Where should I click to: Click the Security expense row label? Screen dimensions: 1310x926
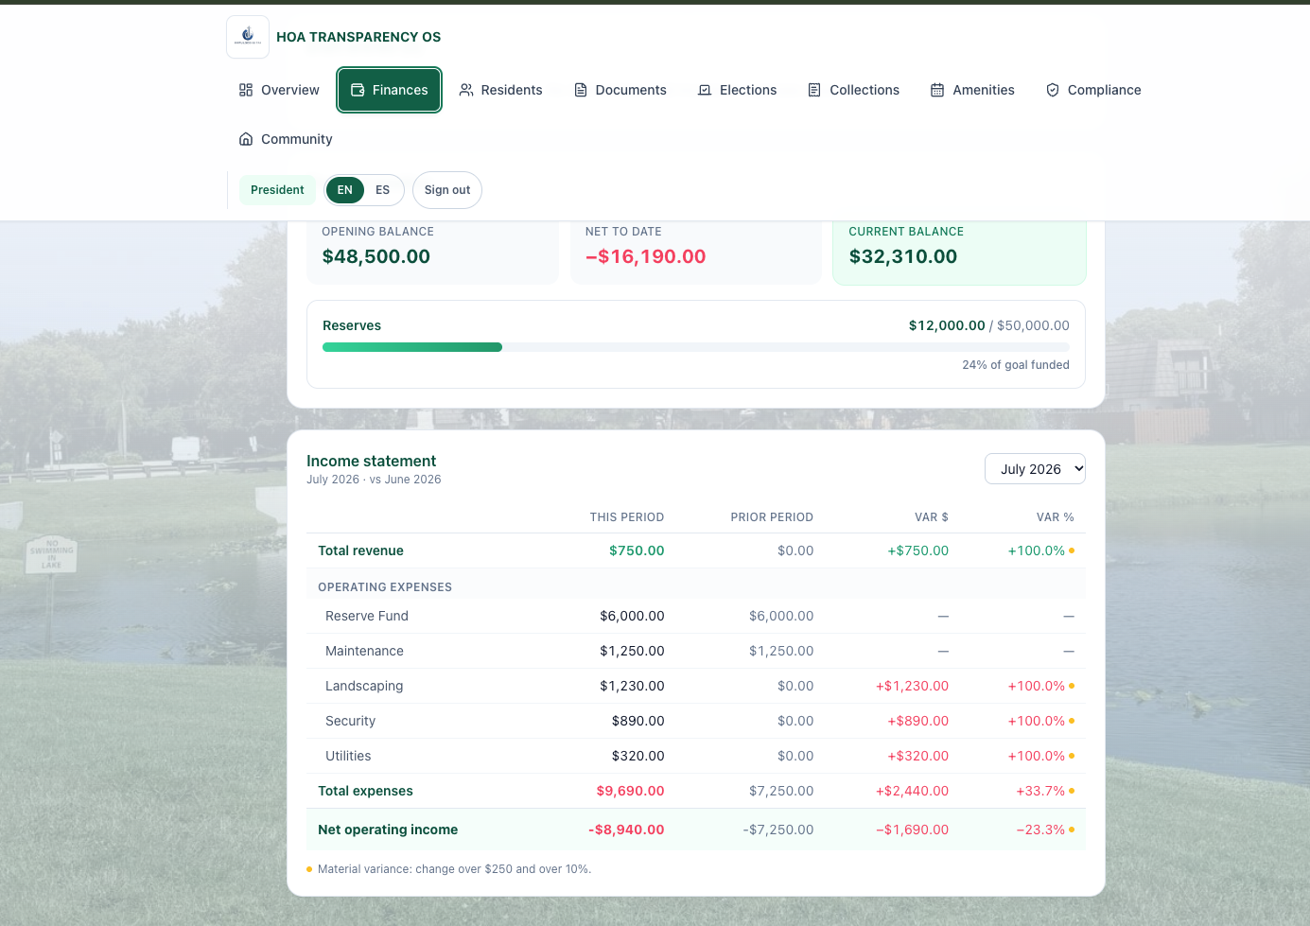click(350, 721)
